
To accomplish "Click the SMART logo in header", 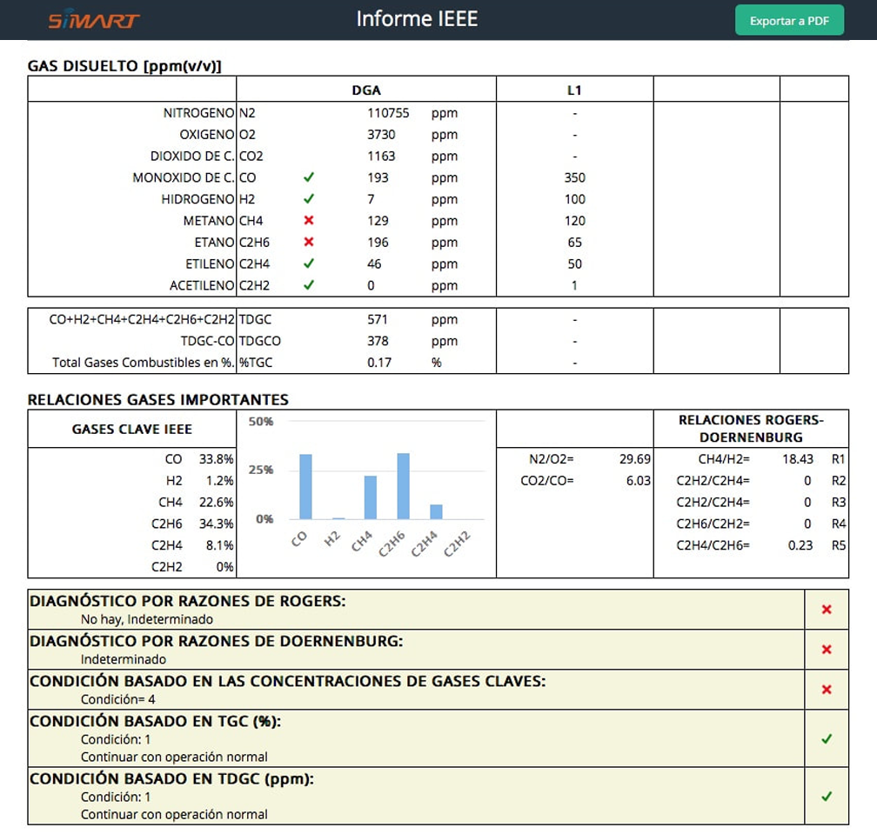I will click(x=93, y=20).
